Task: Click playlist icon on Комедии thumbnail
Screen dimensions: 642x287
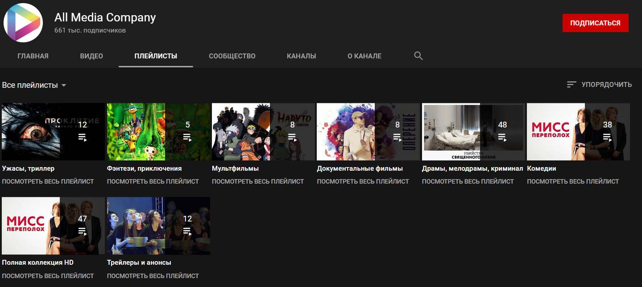Action: (607, 137)
